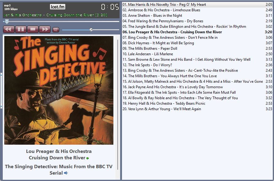
Task: Select track 17 Into Each Life Some Rain Must Fall
Action: (197, 92)
